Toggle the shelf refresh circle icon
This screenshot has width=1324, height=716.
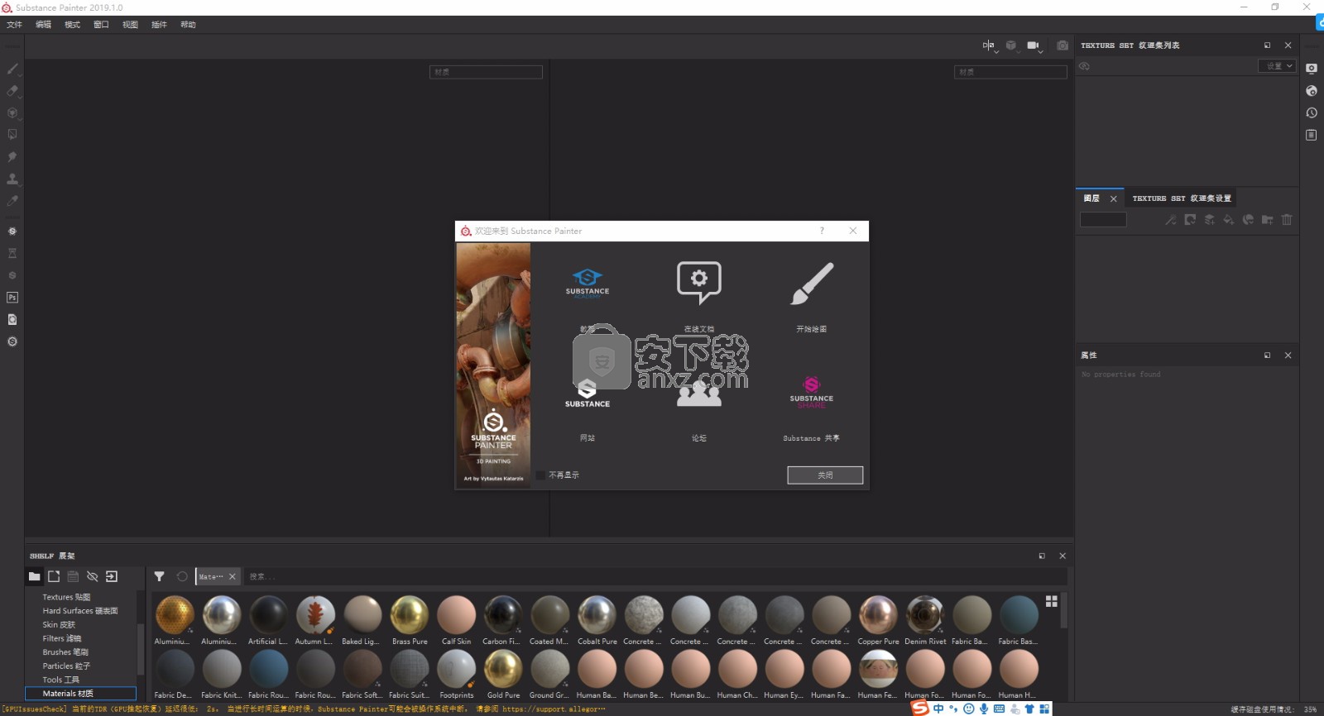(x=182, y=576)
